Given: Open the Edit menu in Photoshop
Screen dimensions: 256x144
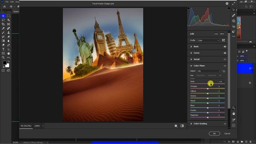Looking at the screenshot, I should (12, 2).
